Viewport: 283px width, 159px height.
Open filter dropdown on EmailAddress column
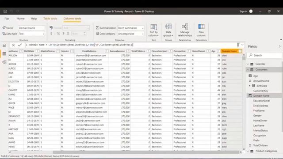click(x=107, y=51)
